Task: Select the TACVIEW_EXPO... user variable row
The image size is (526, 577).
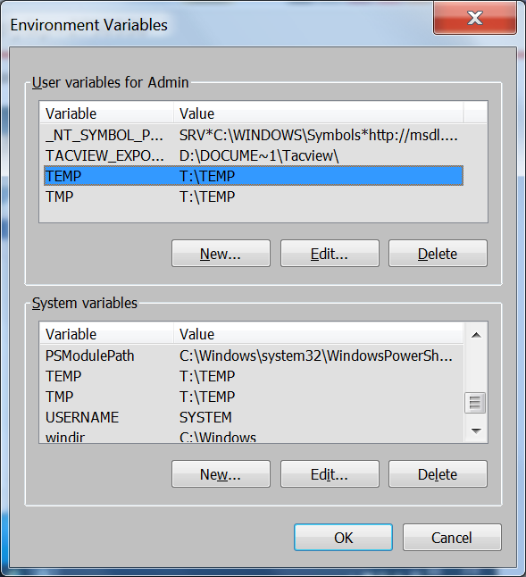Action: click(254, 155)
